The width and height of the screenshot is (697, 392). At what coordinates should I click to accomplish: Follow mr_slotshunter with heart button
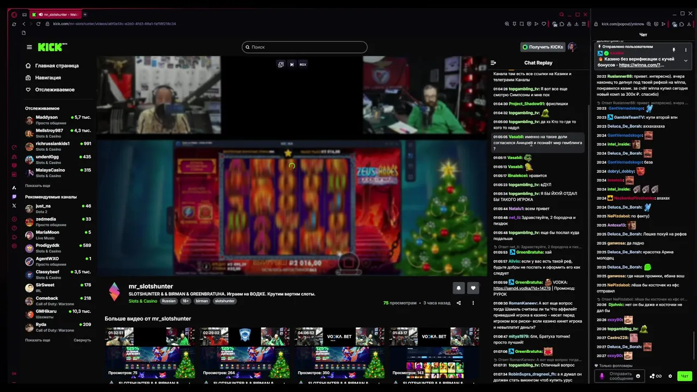click(x=473, y=288)
